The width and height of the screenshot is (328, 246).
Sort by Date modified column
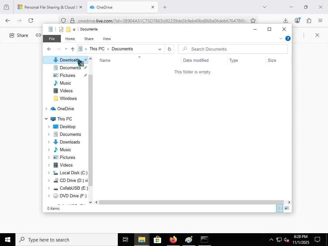tap(196, 60)
